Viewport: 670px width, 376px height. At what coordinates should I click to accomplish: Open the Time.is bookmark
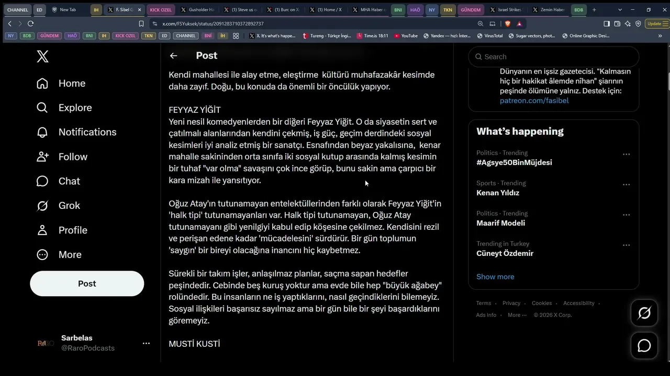[373, 36]
